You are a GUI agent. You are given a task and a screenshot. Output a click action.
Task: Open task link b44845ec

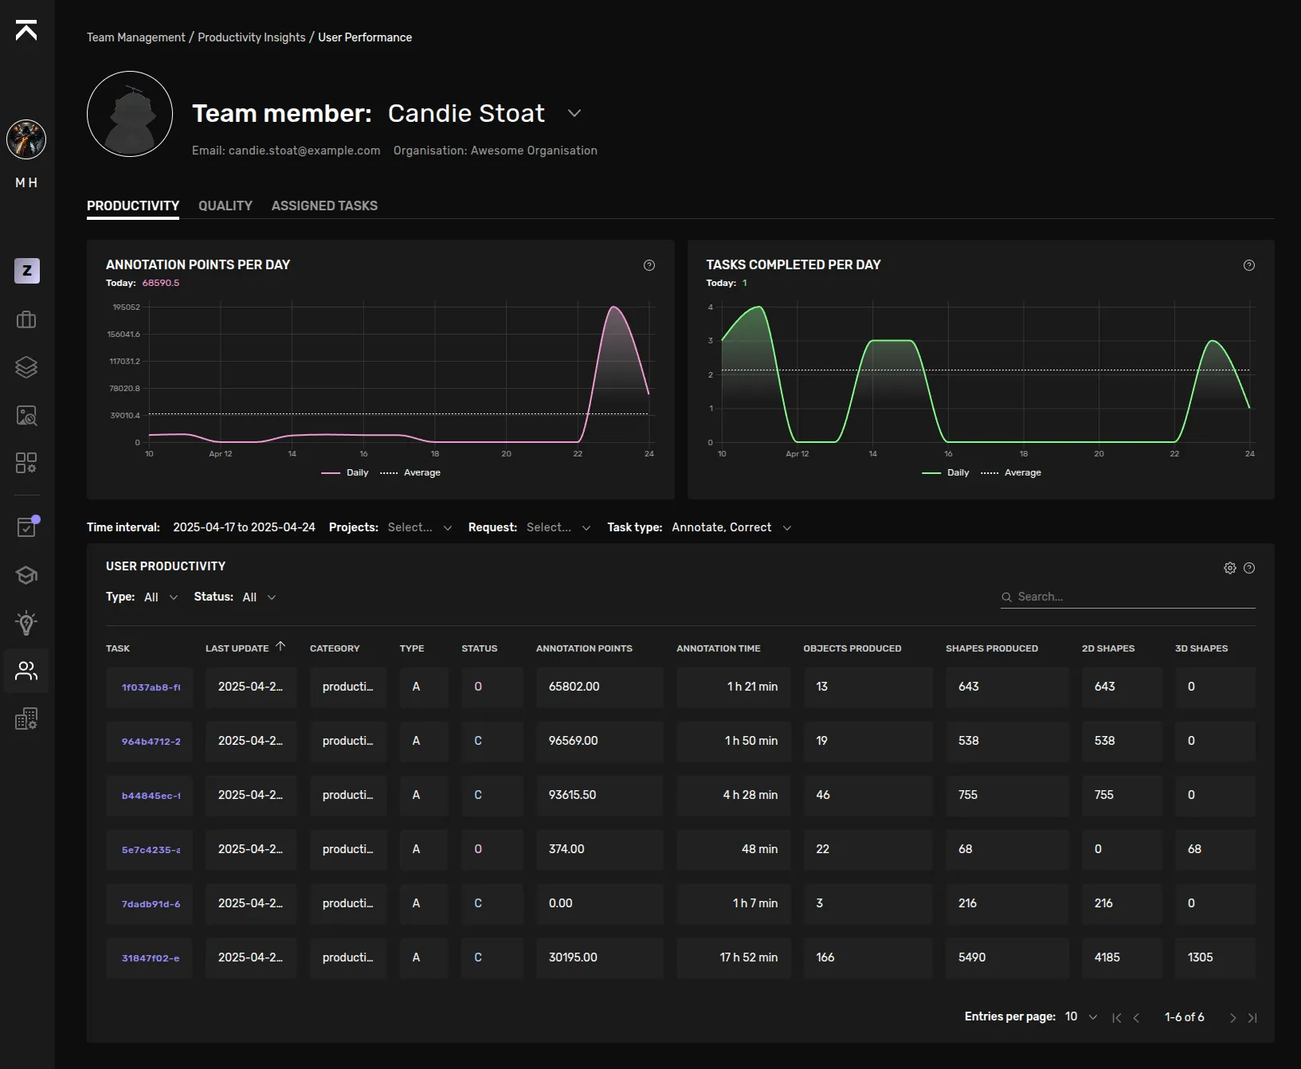tap(151, 796)
